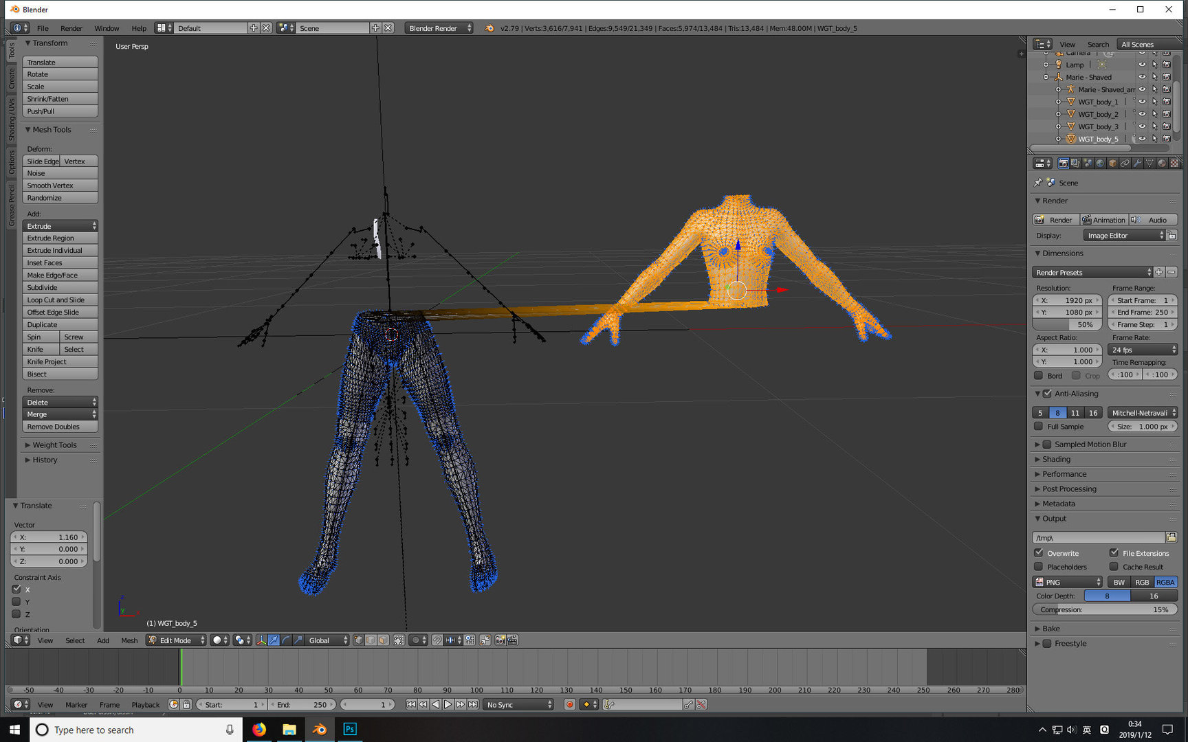Enable the Y constraint axis checkbox
The width and height of the screenshot is (1188, 742).
16,602
